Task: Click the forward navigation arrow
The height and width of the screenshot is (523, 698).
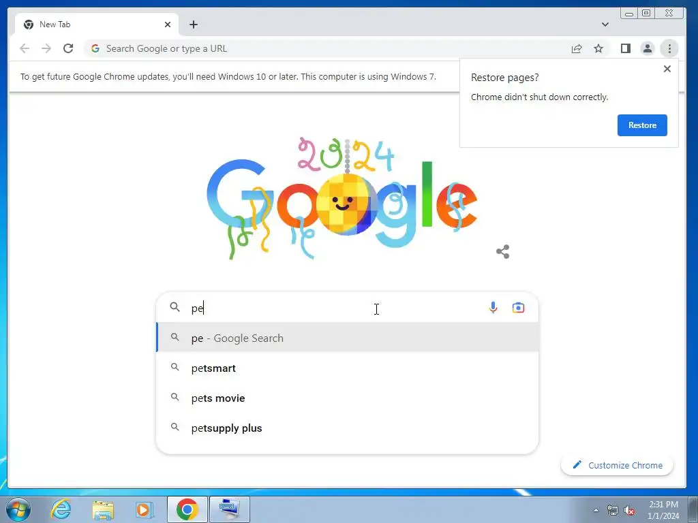Action: point(46,48)
